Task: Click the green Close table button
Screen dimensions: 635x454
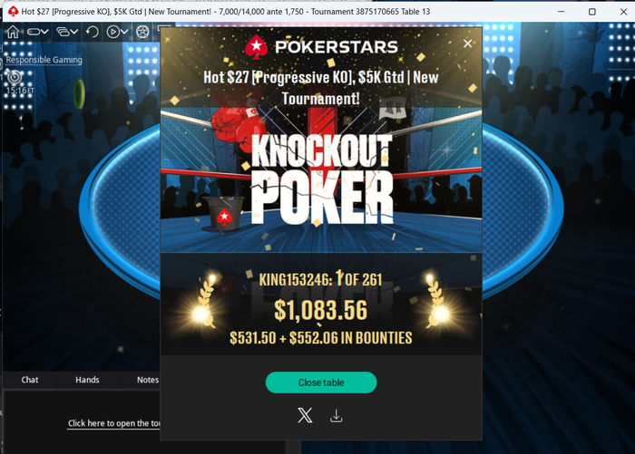Action: pyautogui.click(x=321, y=382)
